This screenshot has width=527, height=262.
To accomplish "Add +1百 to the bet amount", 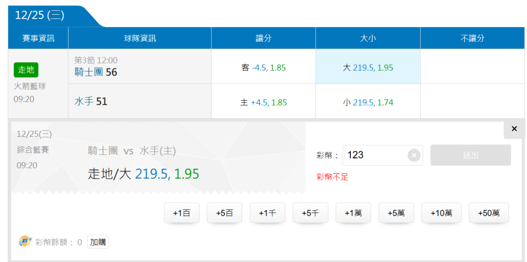I will coord(182,213).
